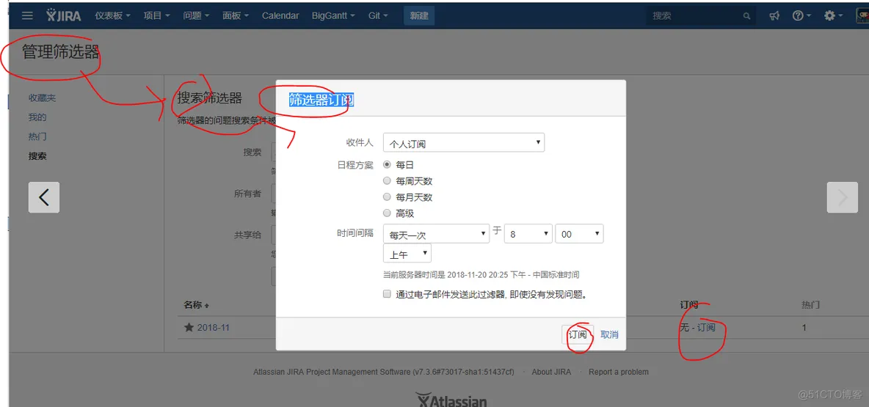
Task: Open the 我的 filters tab
Action: (37, 117)
